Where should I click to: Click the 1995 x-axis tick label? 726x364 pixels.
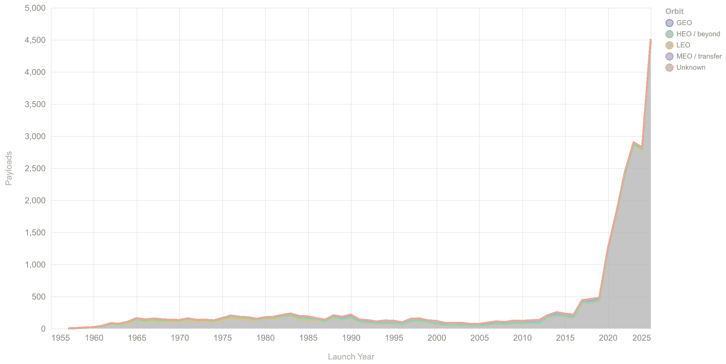click(x=394, y=338)
